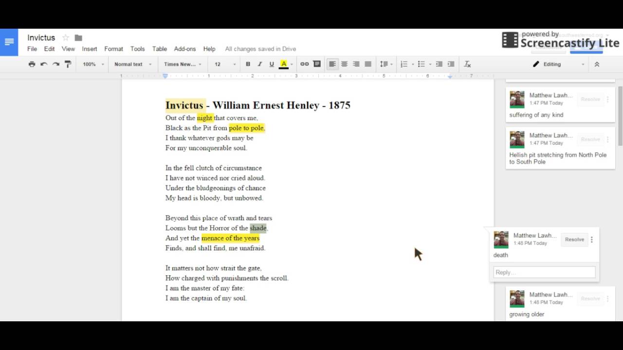Resolve the 'Hellish pit' comment
Screen dimensions: 623x350
pos(590,140)
